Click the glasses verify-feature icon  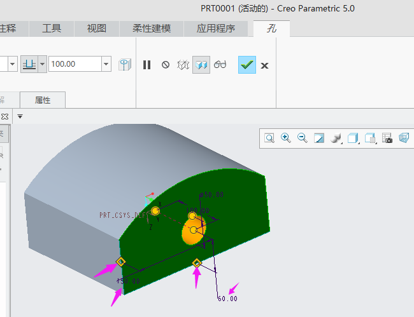220,65
